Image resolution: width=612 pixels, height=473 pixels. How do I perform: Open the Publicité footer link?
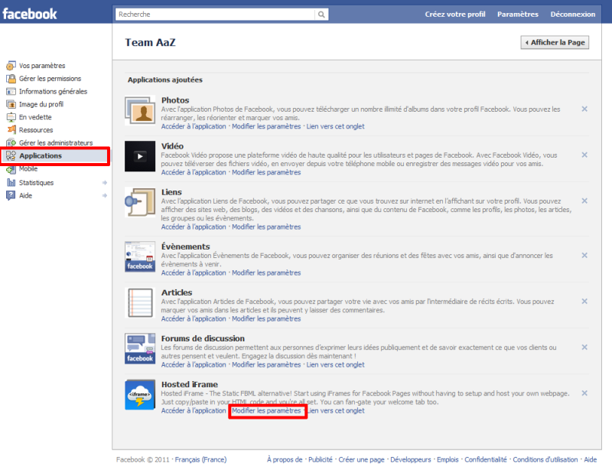321,459
